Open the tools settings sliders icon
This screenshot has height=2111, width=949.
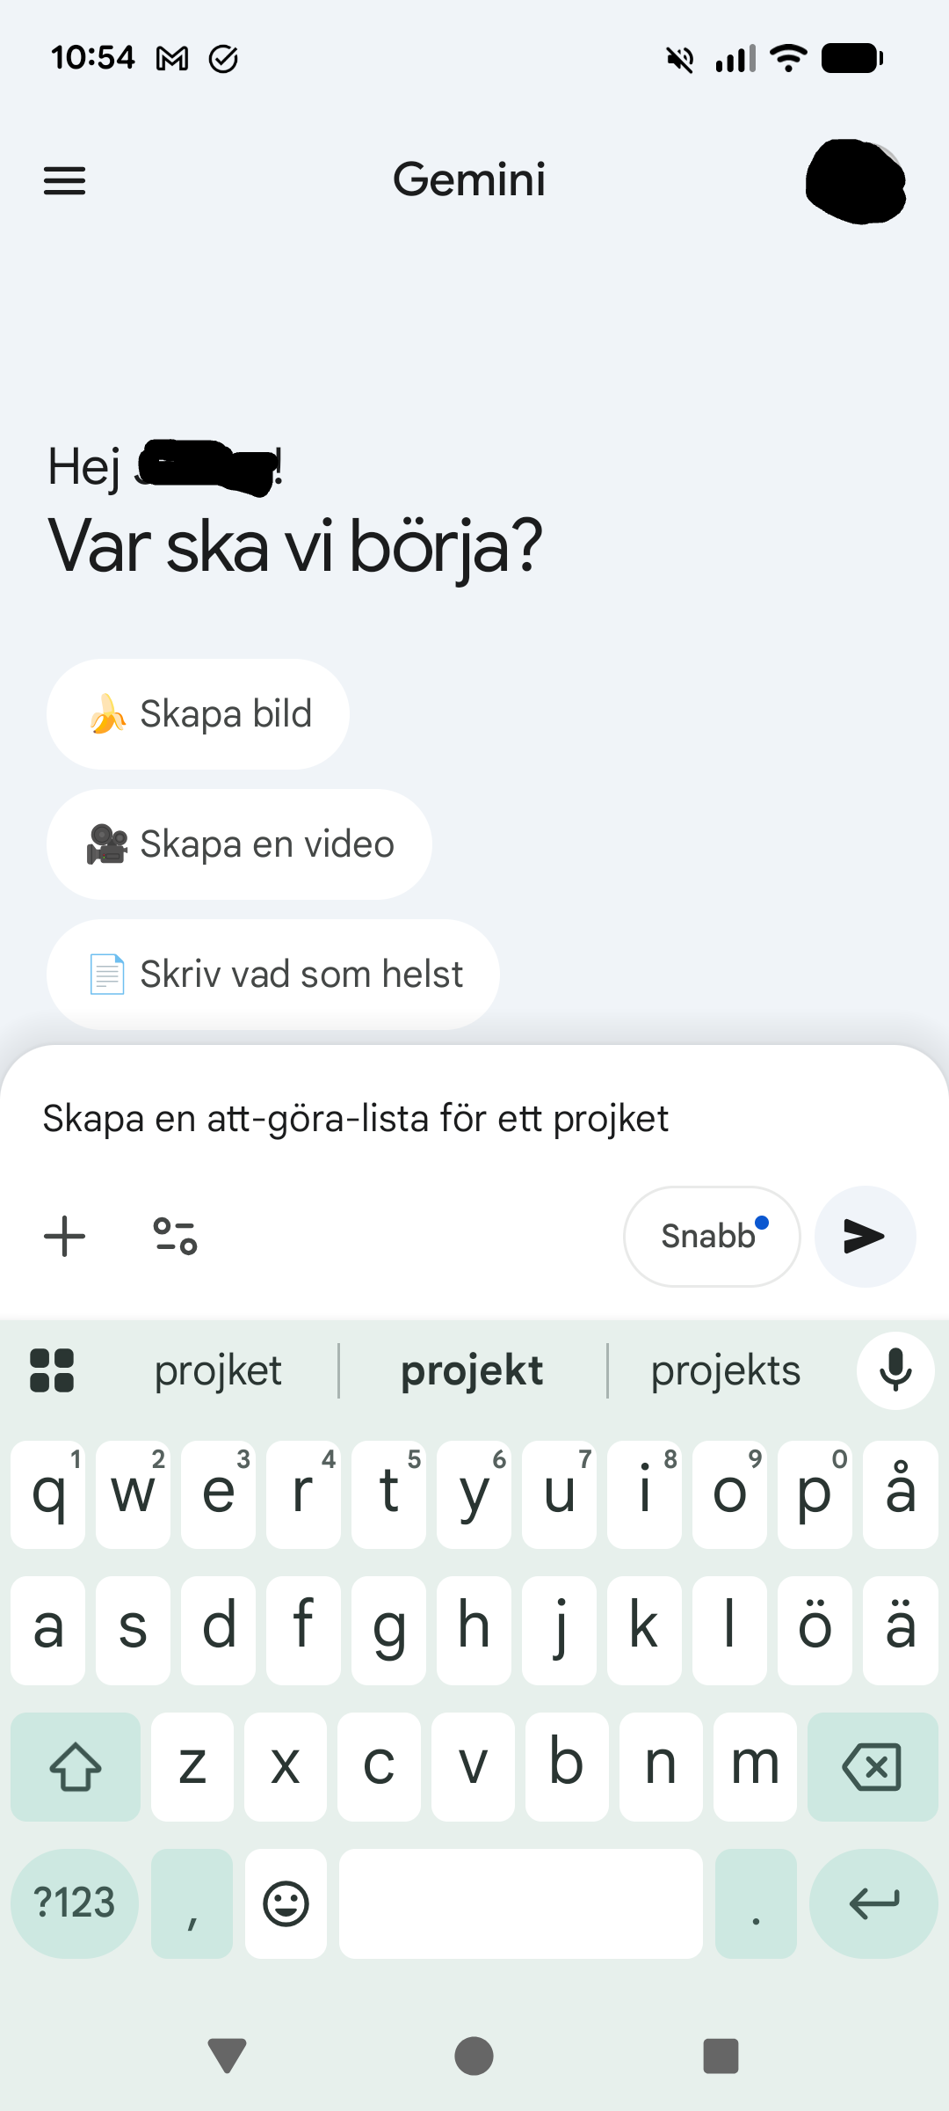coord(175,1236)
